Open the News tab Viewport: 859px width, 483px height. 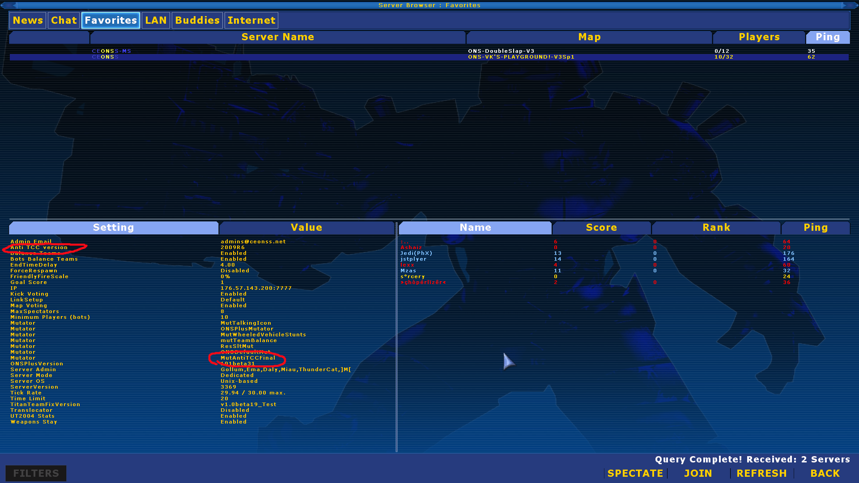(x=28, y=21)
